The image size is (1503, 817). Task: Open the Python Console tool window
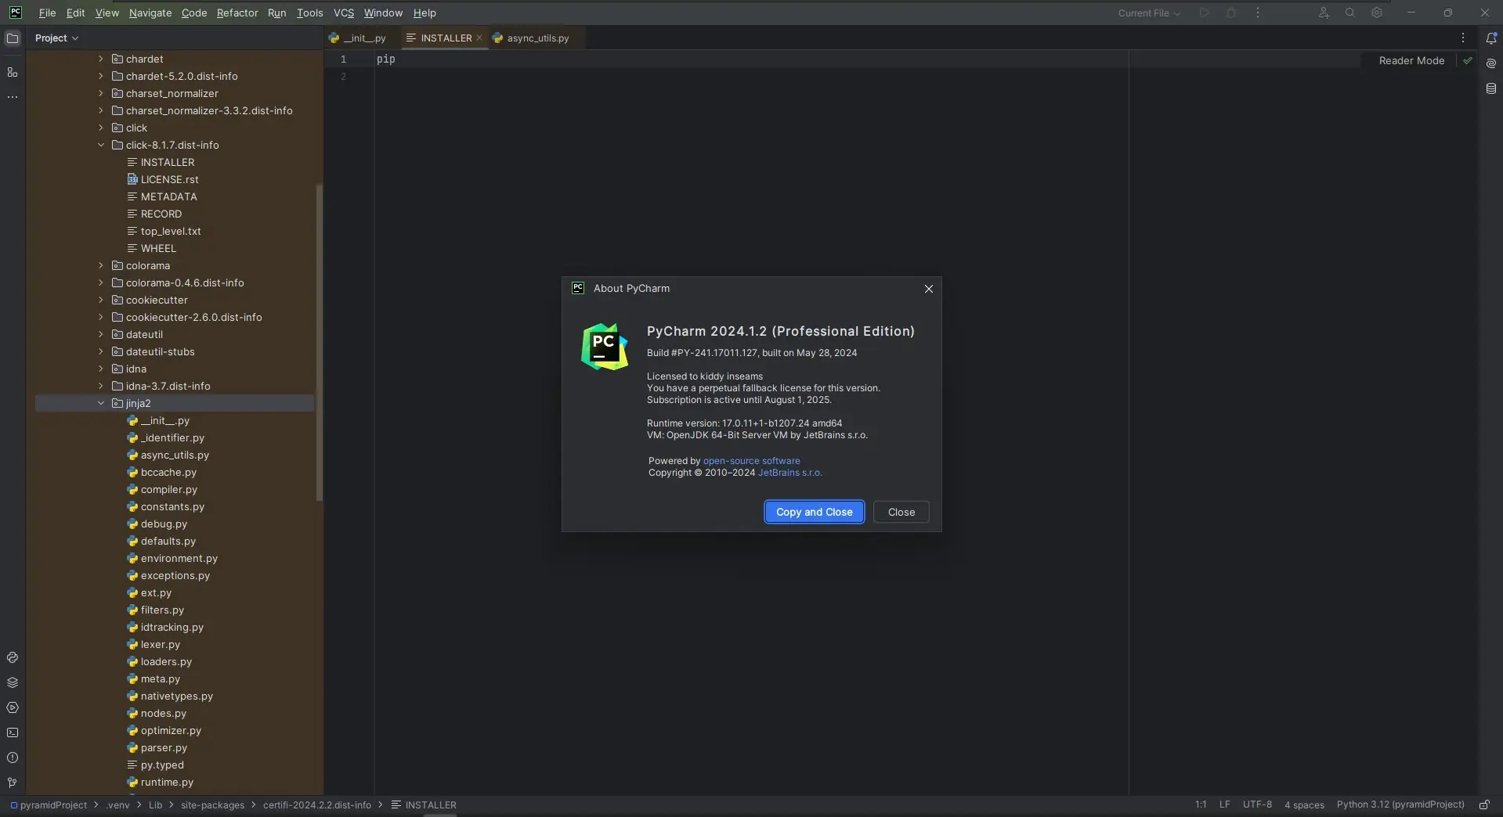tap(13, 657)
